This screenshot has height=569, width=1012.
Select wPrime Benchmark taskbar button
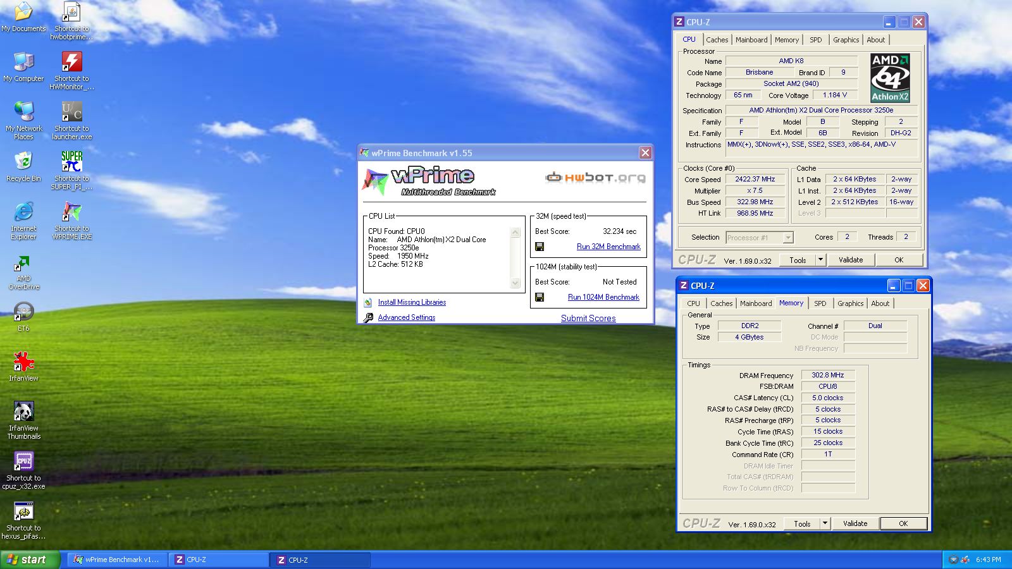pyautogui.click(x=118, y=560)
